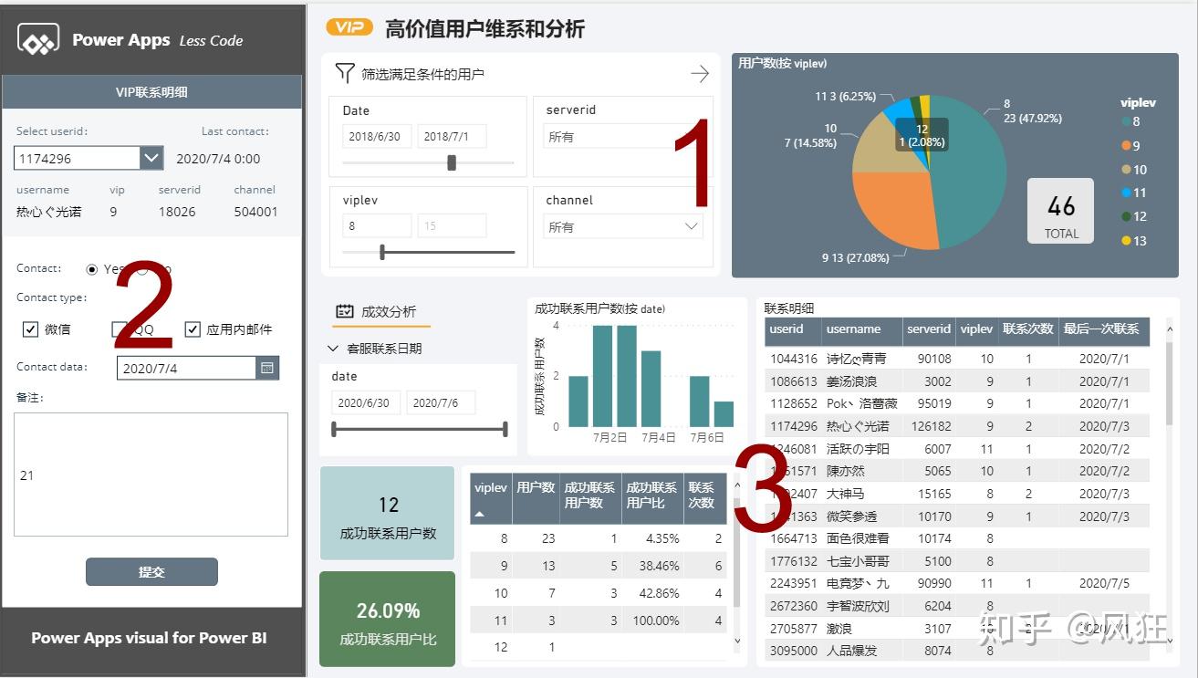This screenshot has height=678, width=1198.
Task: Click the viplev range slider handle
Action: [x=382, y=251]
